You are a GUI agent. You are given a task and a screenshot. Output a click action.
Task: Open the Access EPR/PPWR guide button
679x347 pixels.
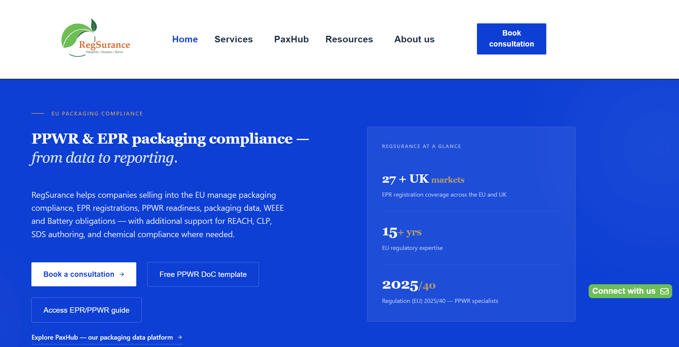click(x=87, y=310)
